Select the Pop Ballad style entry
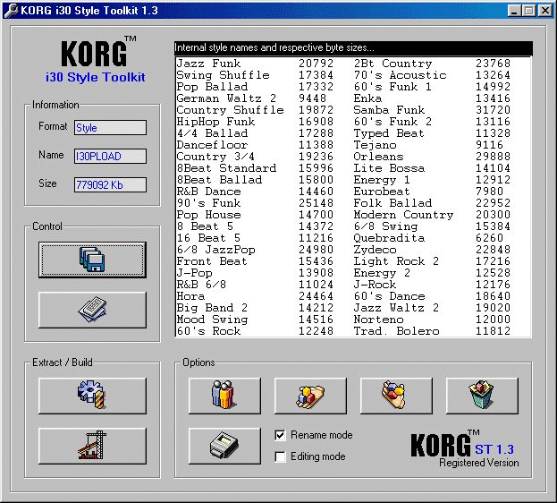 212,87
